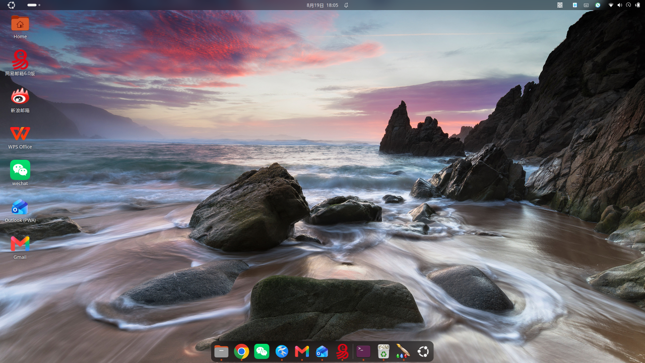Click the notification bell in top bar
The width and height of the screenshot is (645, 363).
point(346,5)
